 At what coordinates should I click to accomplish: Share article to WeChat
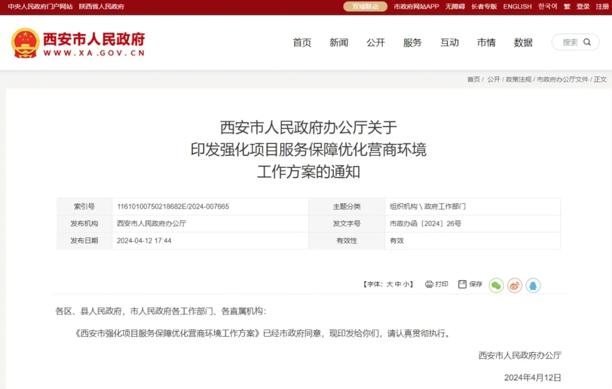click(496, 285)
